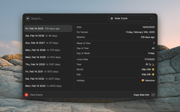Select Fri, Feb 14 2025 list item
The width and height of the screenshot is (180, 112).
tap(48, 29)
